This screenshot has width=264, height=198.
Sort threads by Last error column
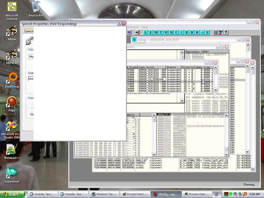click(152, 67)
